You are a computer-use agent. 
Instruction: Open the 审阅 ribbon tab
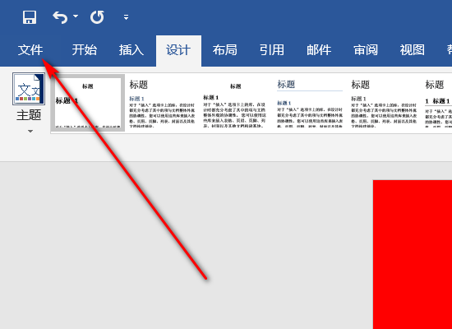click(x=366, y=50)
